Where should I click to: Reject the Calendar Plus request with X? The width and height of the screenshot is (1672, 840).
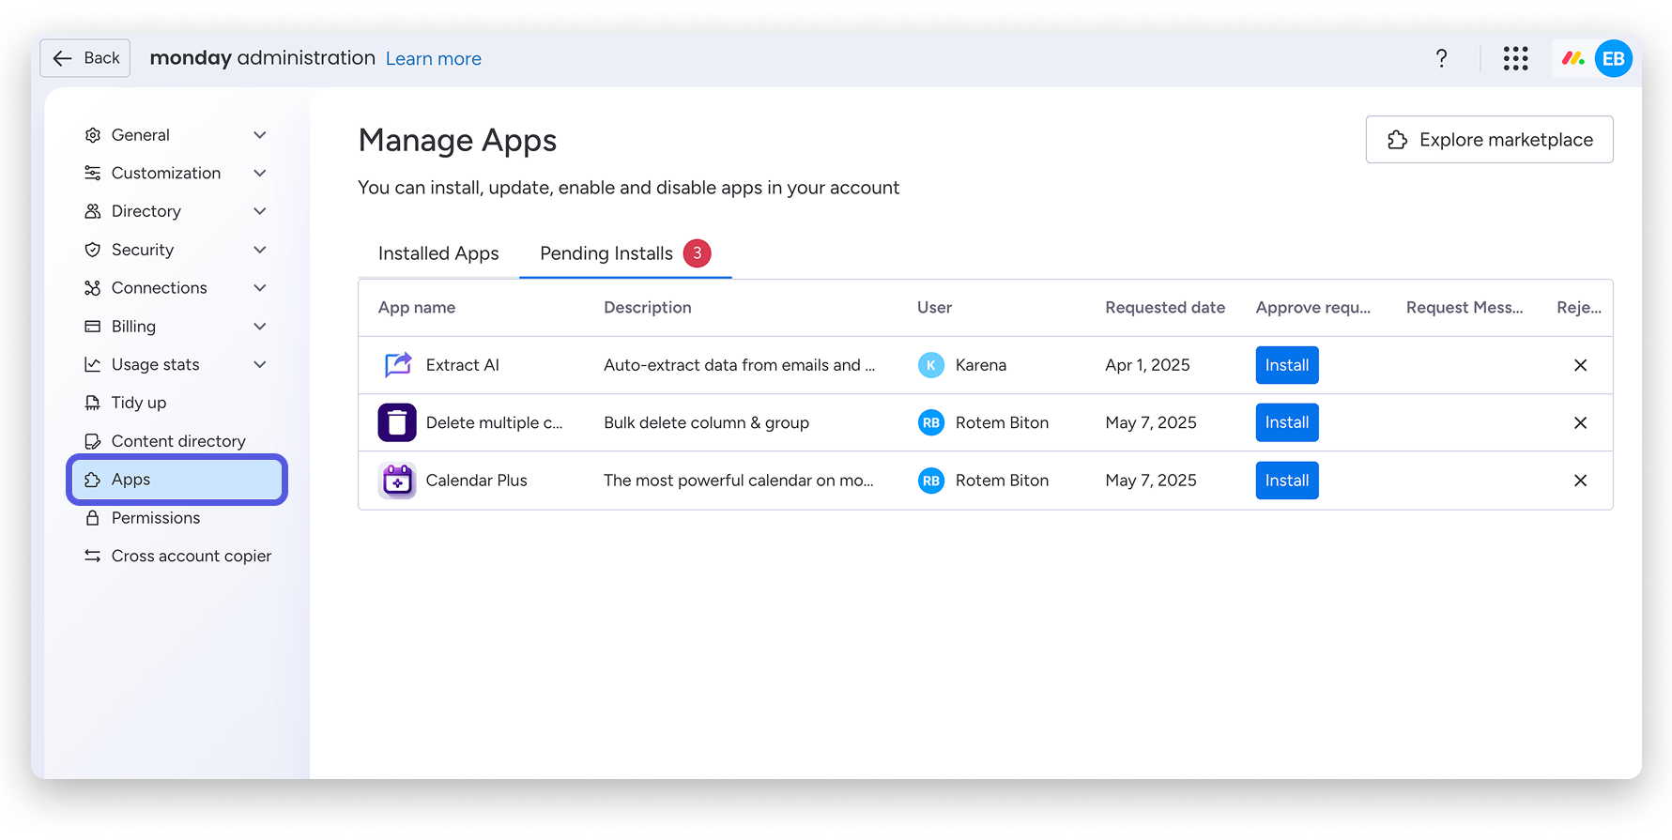click(x=1580, y=481)
